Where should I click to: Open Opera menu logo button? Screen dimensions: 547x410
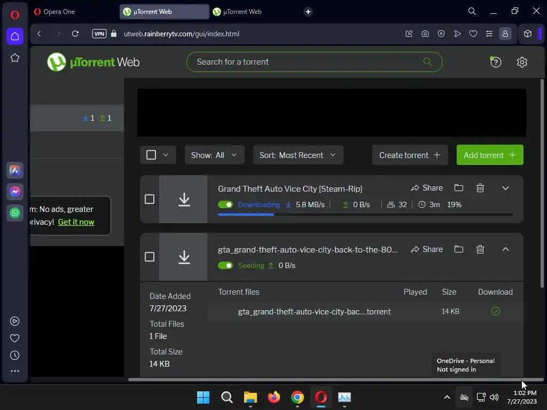click(x=14, y=14)
